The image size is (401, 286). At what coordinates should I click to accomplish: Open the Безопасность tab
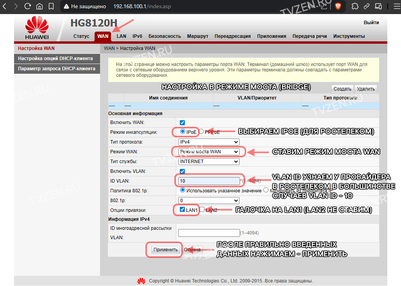point(165,36)
